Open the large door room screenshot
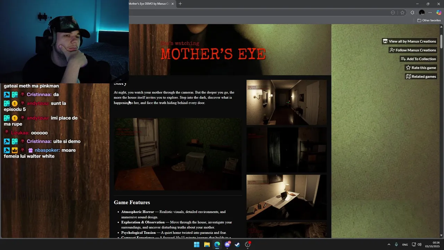This screenshot has height=250, width=444. tap(178, 154)
